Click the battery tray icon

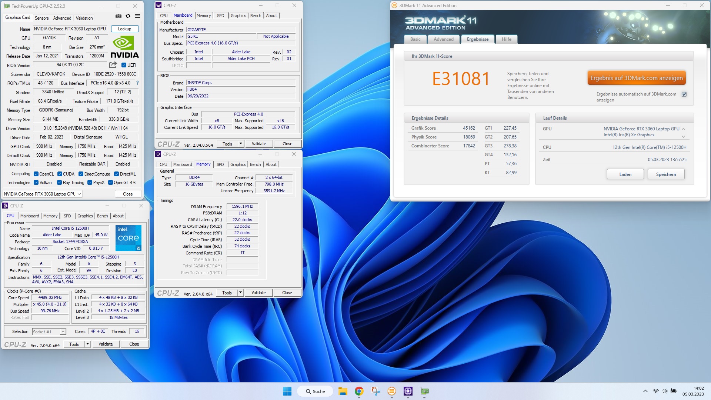(x=674, y=391)
